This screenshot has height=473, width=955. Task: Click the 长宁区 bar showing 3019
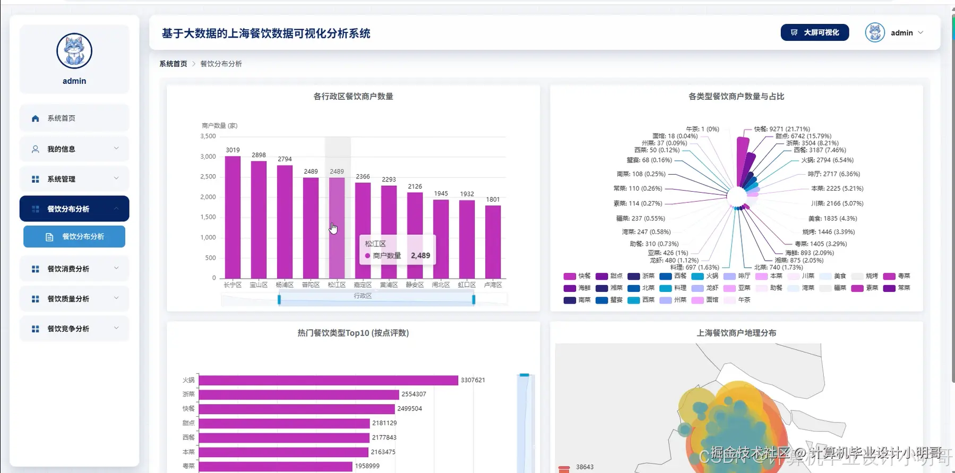click(233, 217)
